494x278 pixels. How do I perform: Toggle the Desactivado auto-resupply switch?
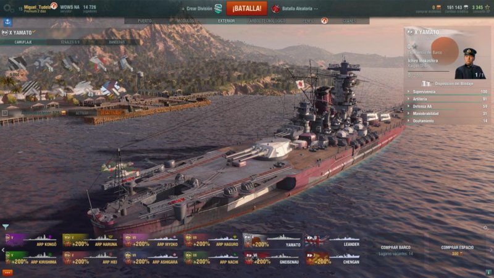[x=111, y=113]
